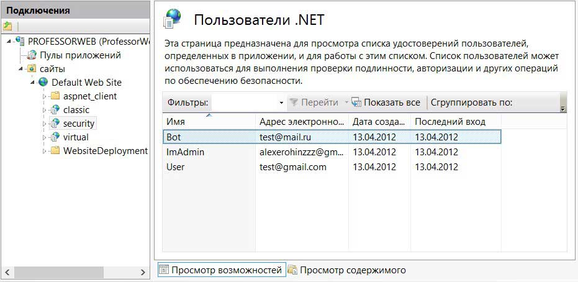Click the Перейти filter funnel icon

click(x=294, y=102)
